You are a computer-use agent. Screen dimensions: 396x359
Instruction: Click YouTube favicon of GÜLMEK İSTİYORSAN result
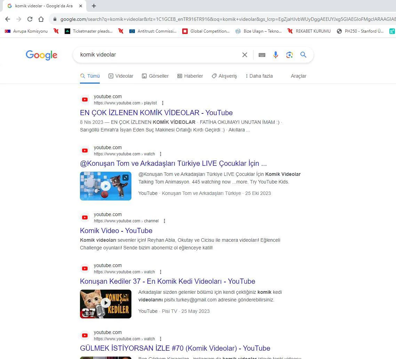click(x=85, y=335)
